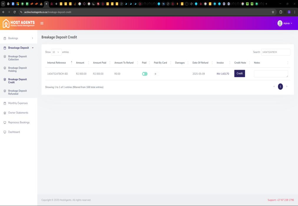Open the browser extensions puzzle icon
This screenshot has width=298, height=206.
tap(281, 12)
